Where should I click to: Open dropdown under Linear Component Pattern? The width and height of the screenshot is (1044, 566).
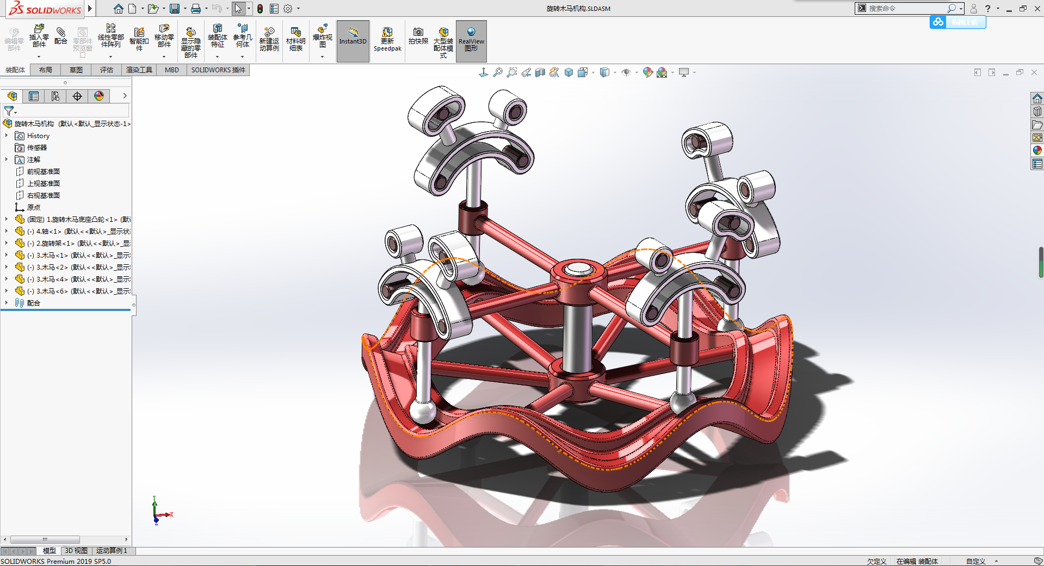point(110,57)
